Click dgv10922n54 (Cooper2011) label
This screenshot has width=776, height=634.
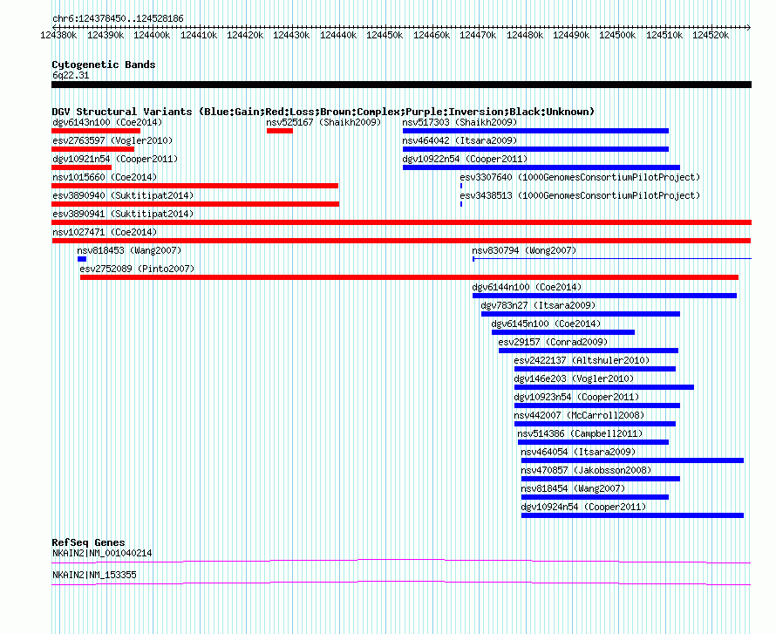(465, 159)
